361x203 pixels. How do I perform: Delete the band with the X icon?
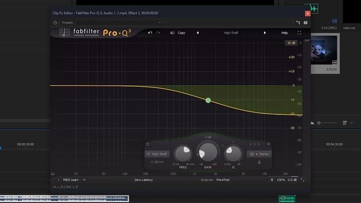(268, 144)
